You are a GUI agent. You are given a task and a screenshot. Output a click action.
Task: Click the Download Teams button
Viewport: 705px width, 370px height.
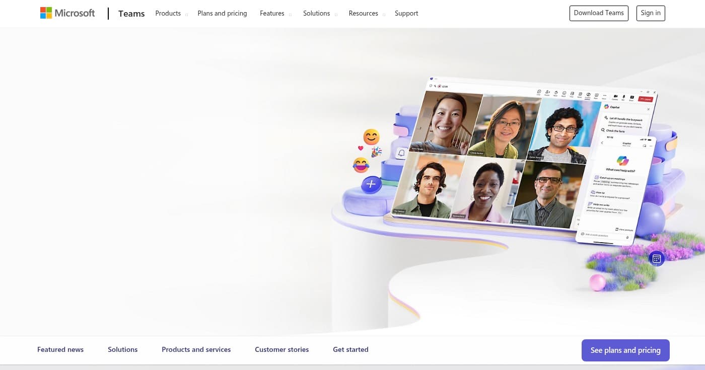click(599, 13)
